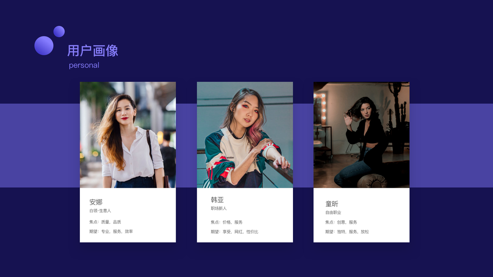Select the name 童昕 on third card
Viewport: 493px width, 277px height.
coord(332,204)
